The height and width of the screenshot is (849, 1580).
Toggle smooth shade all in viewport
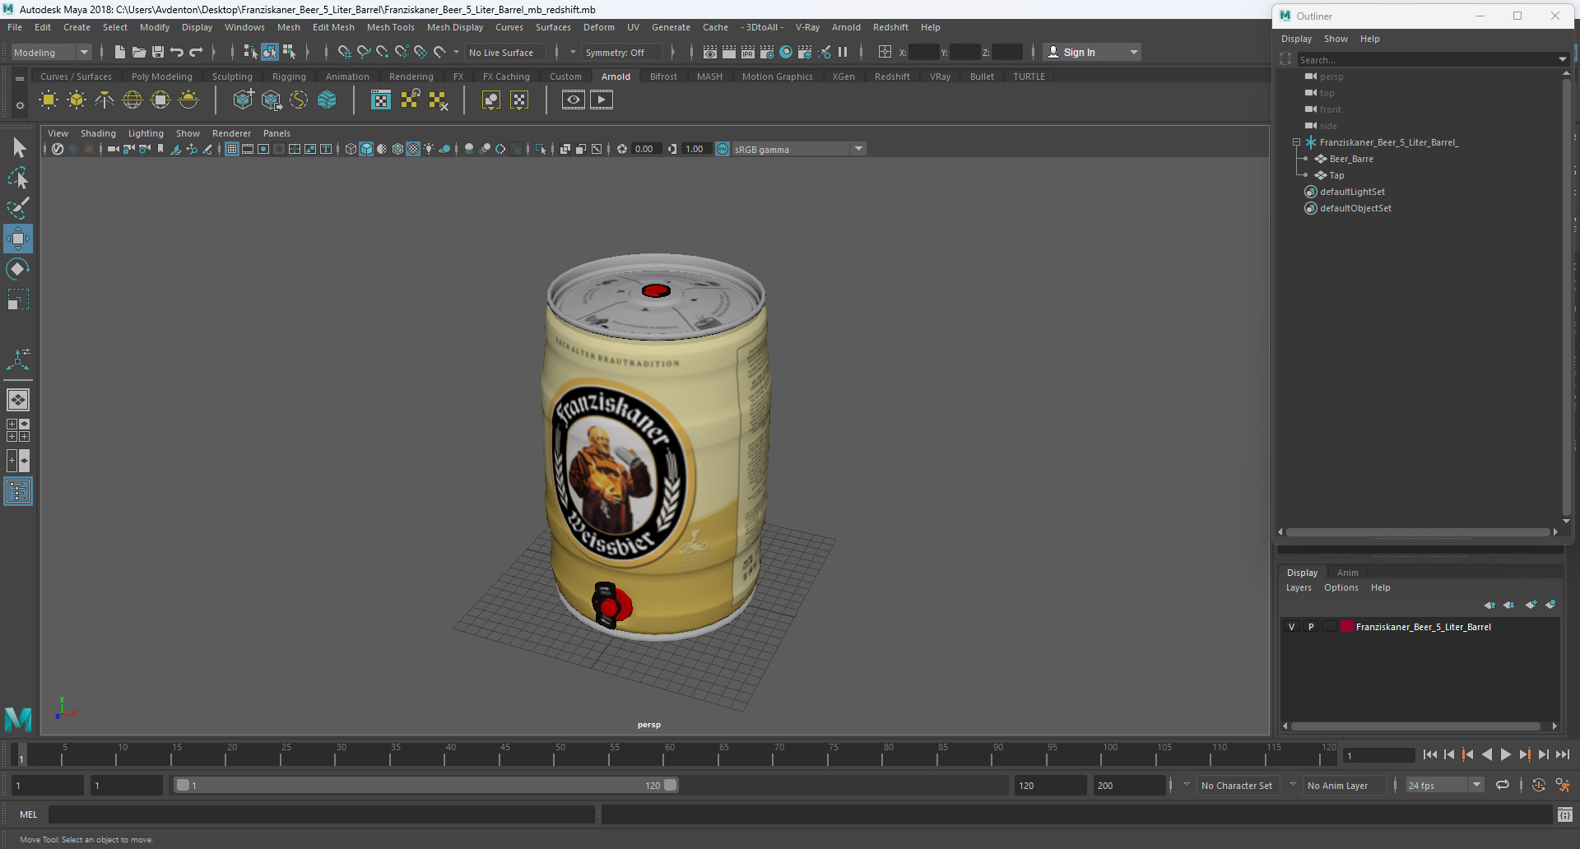coord(367,149)
